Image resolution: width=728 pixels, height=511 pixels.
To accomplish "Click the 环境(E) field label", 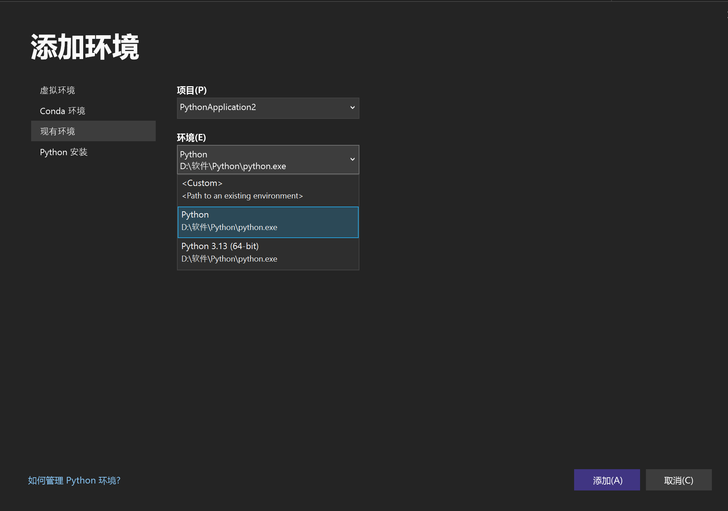I will coord(191,138).
